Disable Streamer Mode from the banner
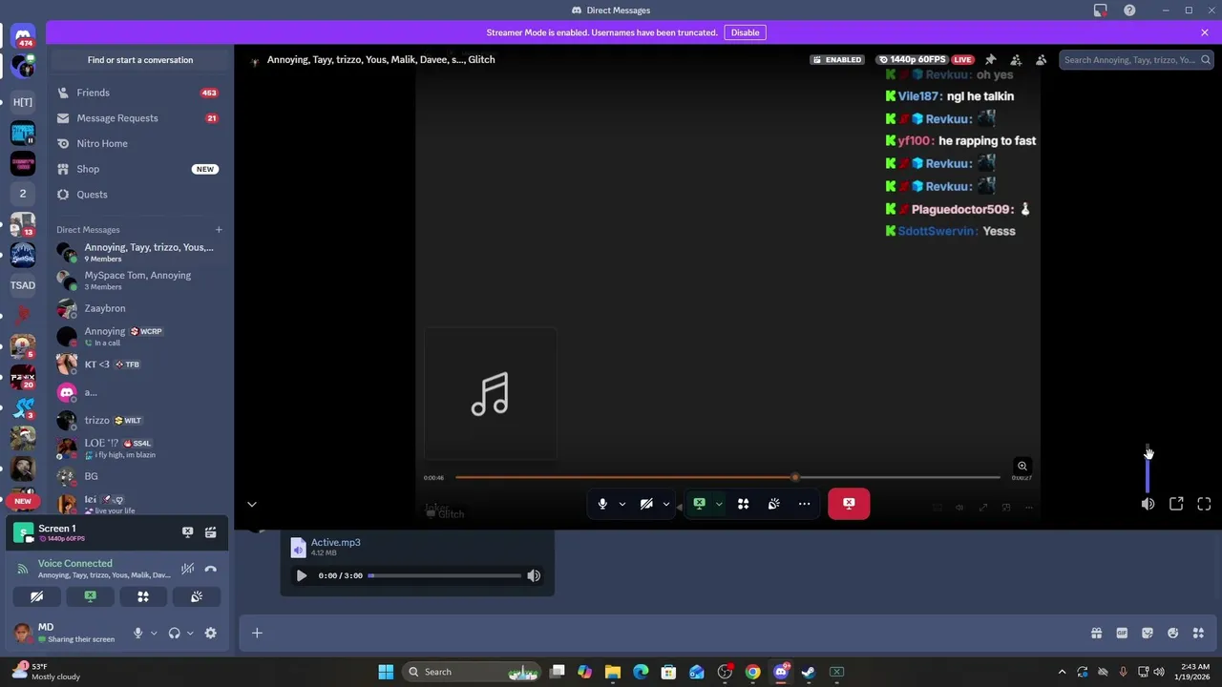1222x687 pixels. [745, 32]
